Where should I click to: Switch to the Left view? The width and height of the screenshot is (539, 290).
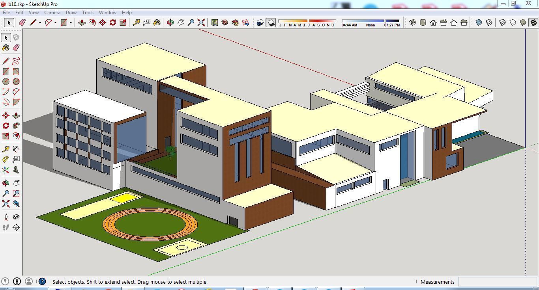point(464,22)
